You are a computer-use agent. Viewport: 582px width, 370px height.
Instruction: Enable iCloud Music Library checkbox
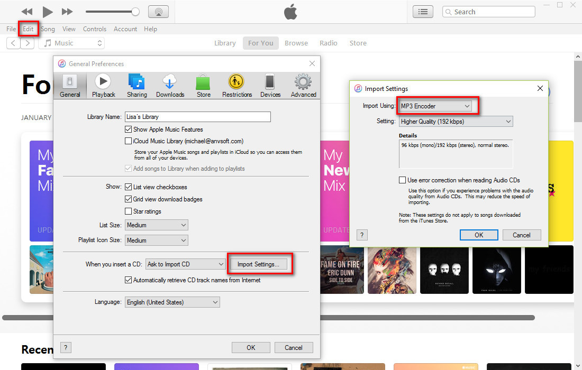click(129, 141)
